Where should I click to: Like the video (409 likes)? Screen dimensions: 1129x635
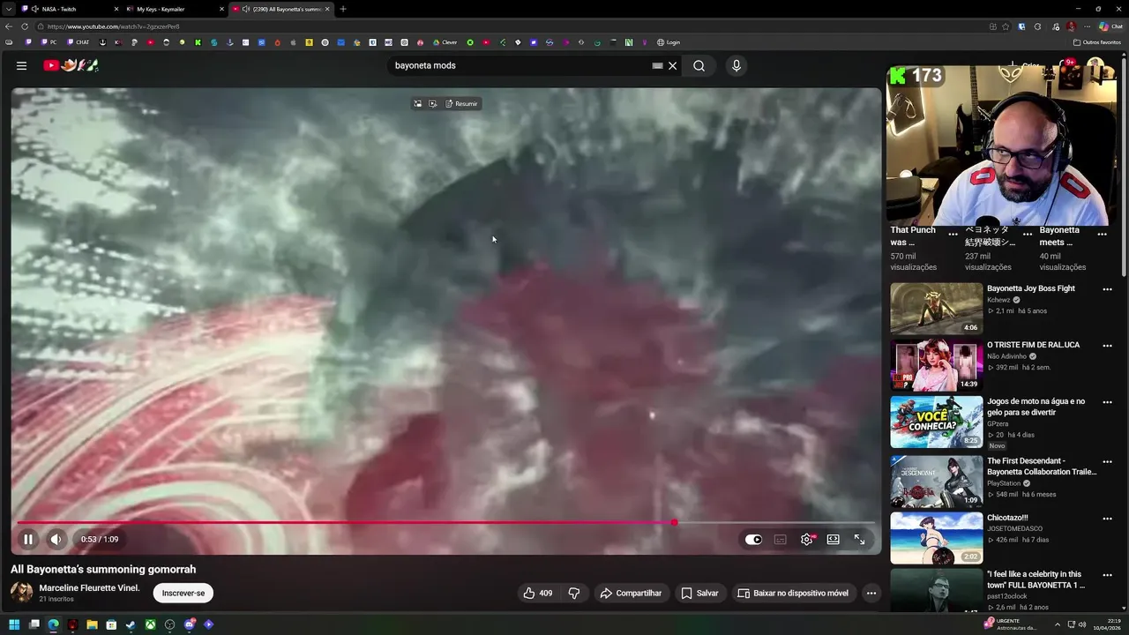click(538, 593)
